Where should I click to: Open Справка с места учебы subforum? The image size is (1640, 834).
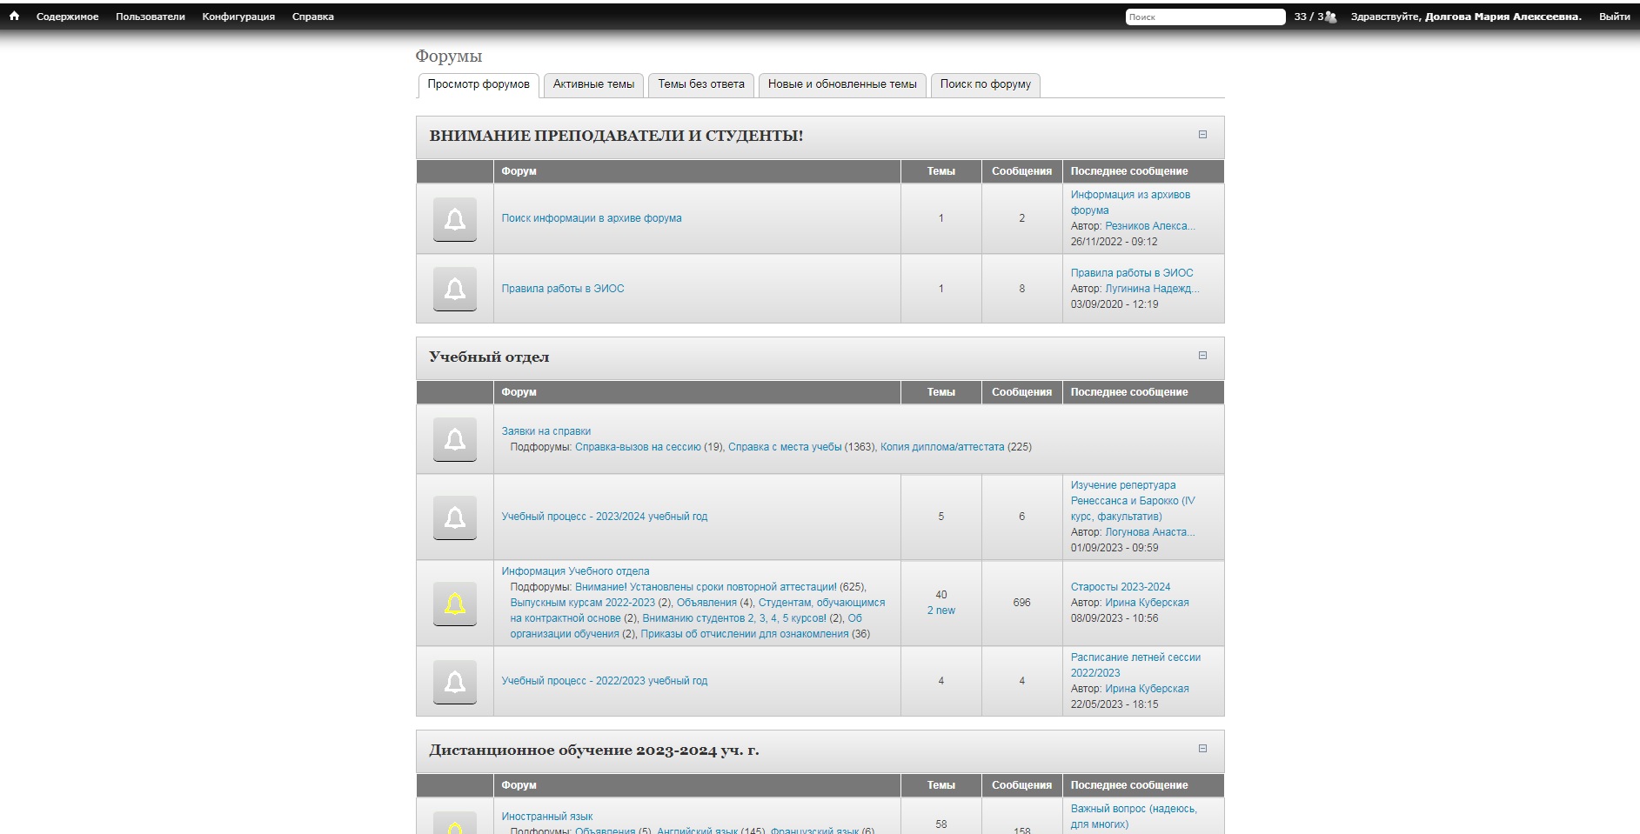784,447
